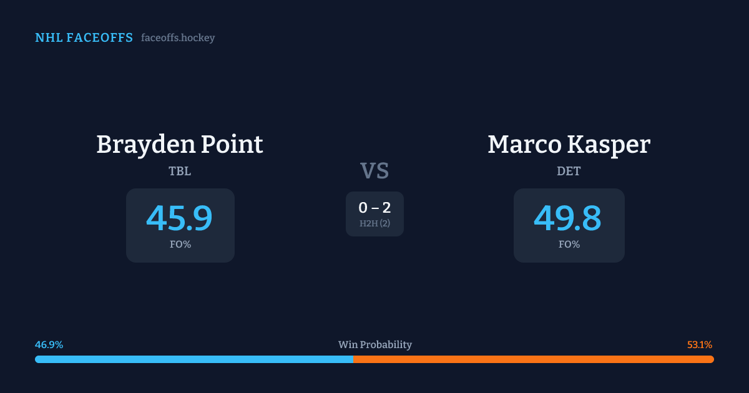Select the Brayden Point player name
The height and width of the screenshot is (393, 749).
180,145
